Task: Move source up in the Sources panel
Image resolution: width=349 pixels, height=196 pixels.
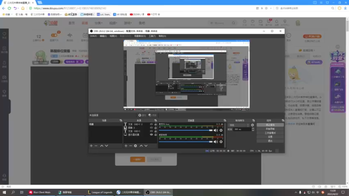Action: coord(141,146)
